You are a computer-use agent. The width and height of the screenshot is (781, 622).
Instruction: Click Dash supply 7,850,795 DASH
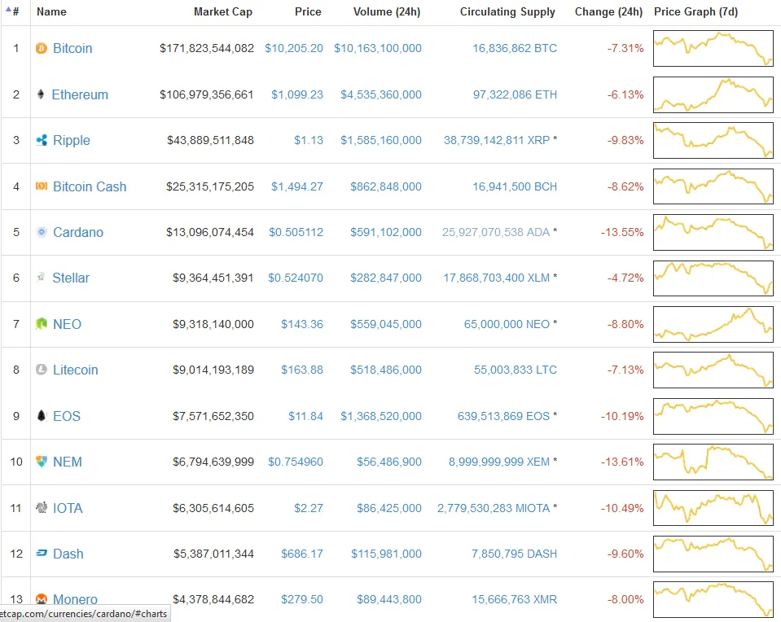point(515,554)
